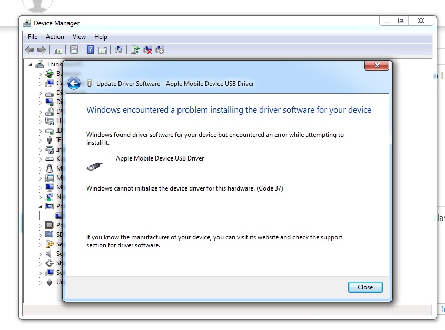Open the Help menu
445x330 pixels.
[x=101, y=37]
